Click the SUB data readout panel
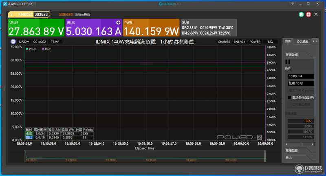326x176 pixels. tap(209, 28)
